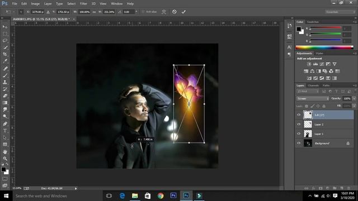Click the red R slider in Color panel

coord(326,28)
